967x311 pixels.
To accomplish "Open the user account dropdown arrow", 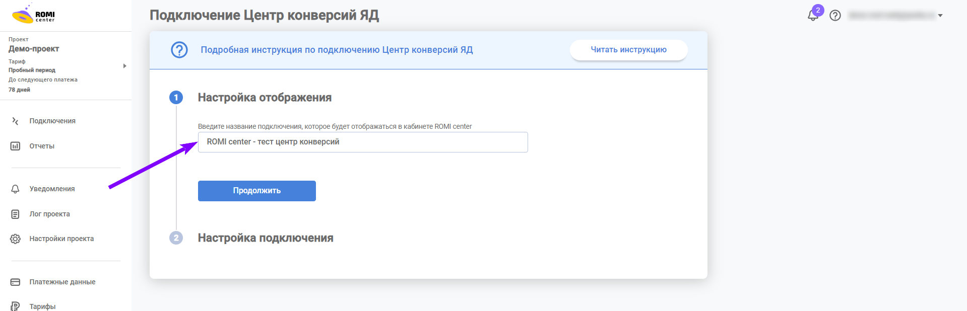I will (940, 16).
